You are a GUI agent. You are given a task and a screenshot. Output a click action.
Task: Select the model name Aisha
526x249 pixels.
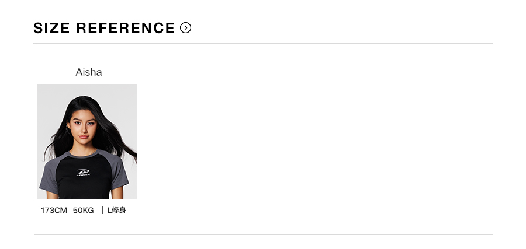[x=89, y=72]
